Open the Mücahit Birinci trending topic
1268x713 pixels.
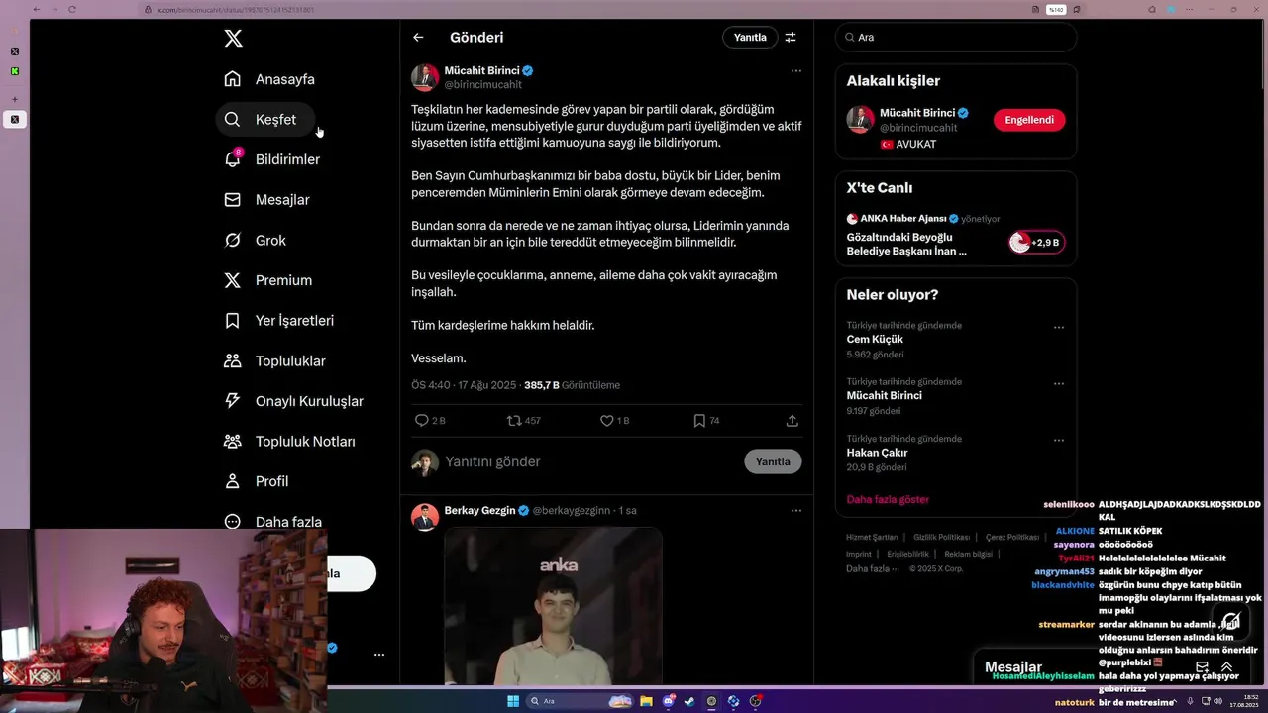[x=885, y=396]
